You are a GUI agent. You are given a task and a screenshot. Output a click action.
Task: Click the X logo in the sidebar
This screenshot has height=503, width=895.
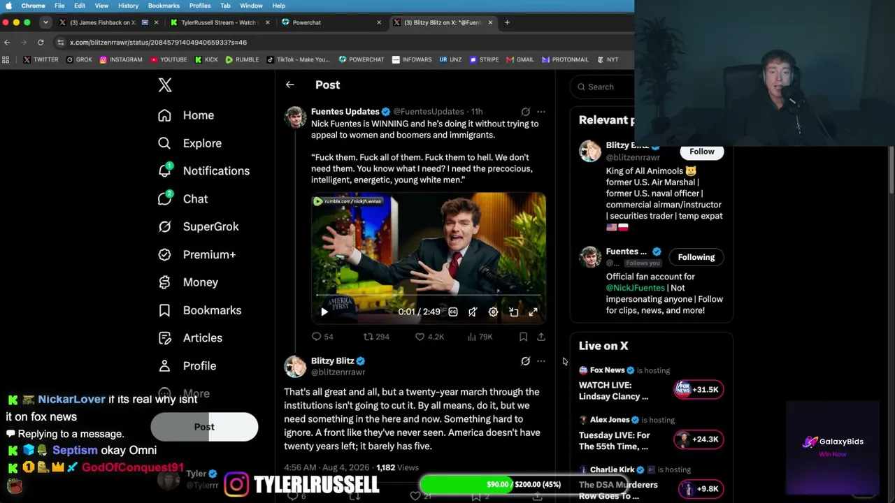(x=165, y=85)
